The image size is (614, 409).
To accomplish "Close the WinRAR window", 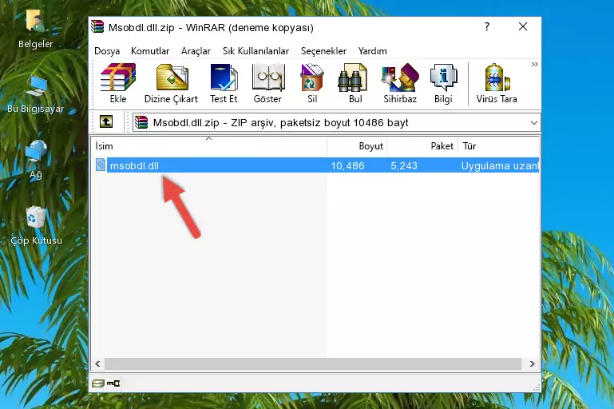I will (523, 26).
